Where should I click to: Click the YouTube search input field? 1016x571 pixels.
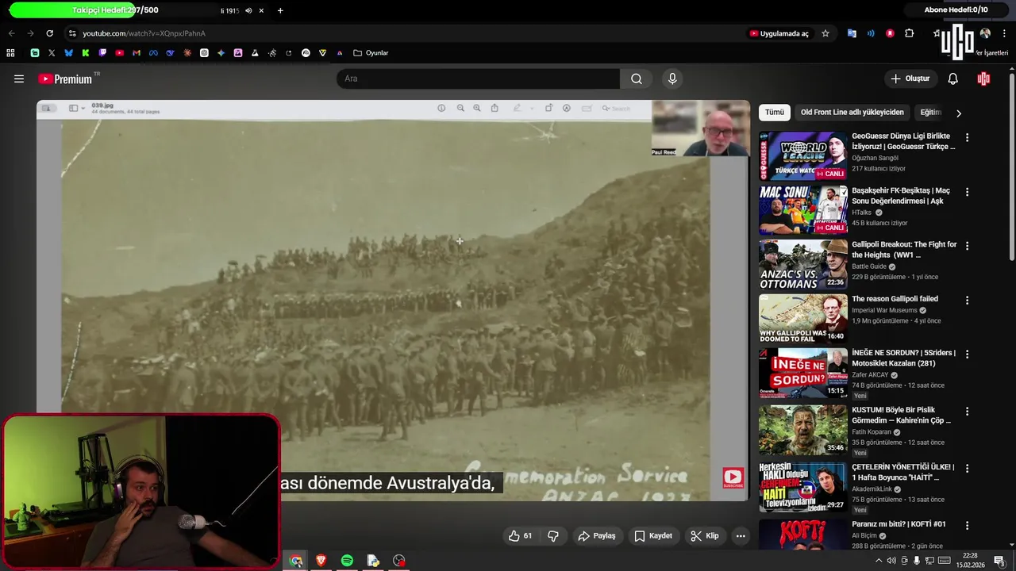point(478,79)
